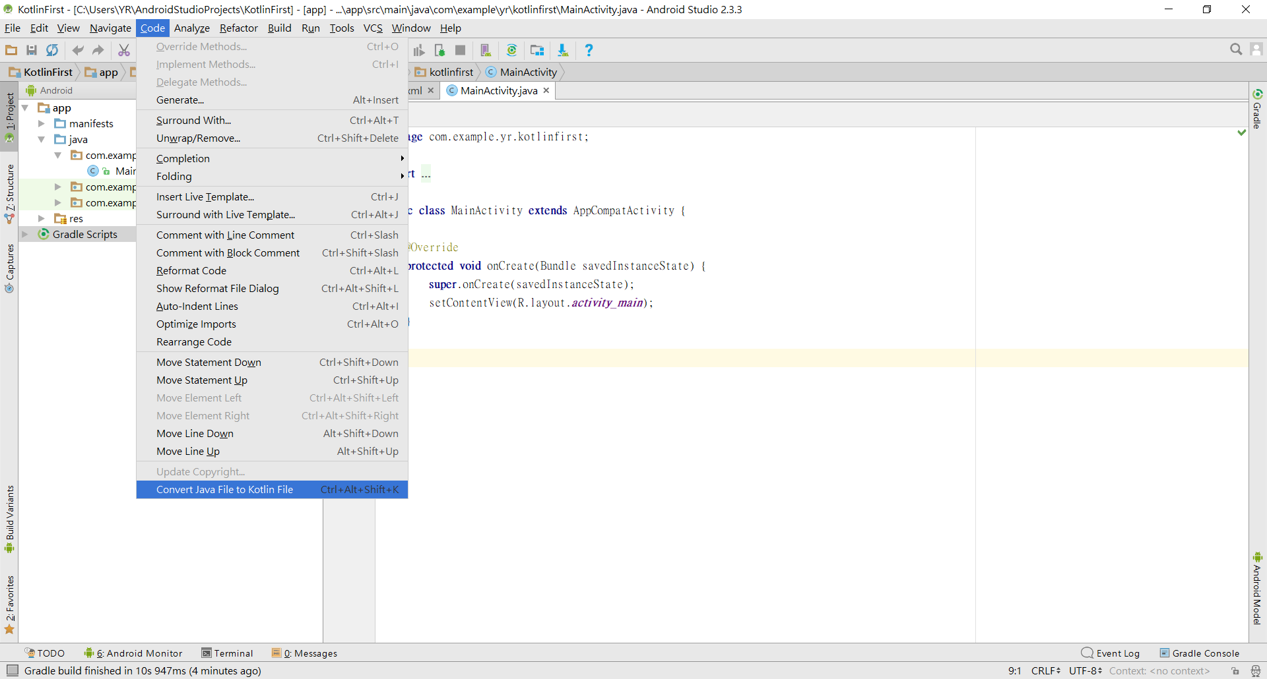Screen dimensions: 1267x679
Task: Open the Gradle Console
Action: coord(1200,653)
